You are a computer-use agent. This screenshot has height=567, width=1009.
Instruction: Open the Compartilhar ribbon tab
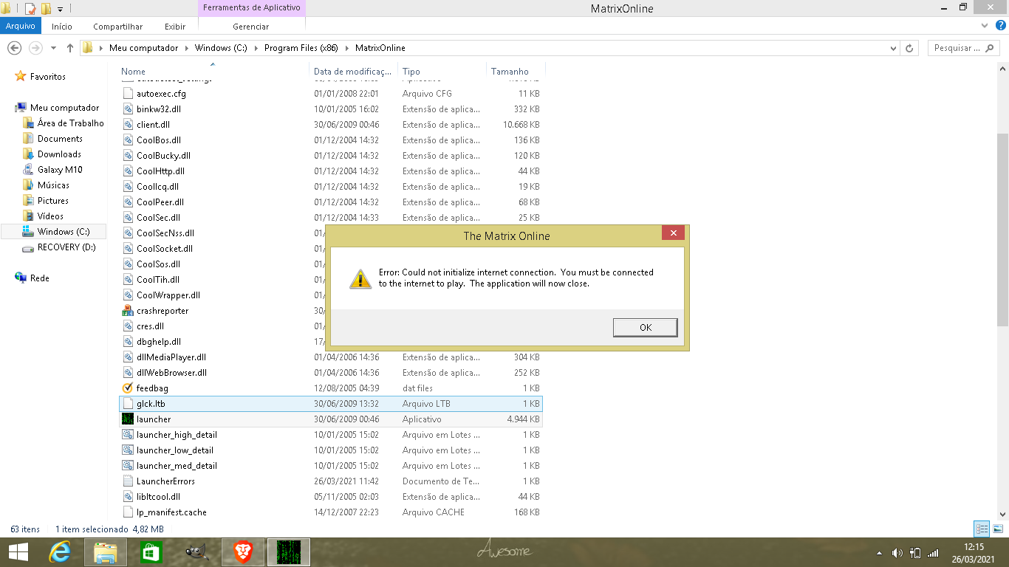click(117, 27)
